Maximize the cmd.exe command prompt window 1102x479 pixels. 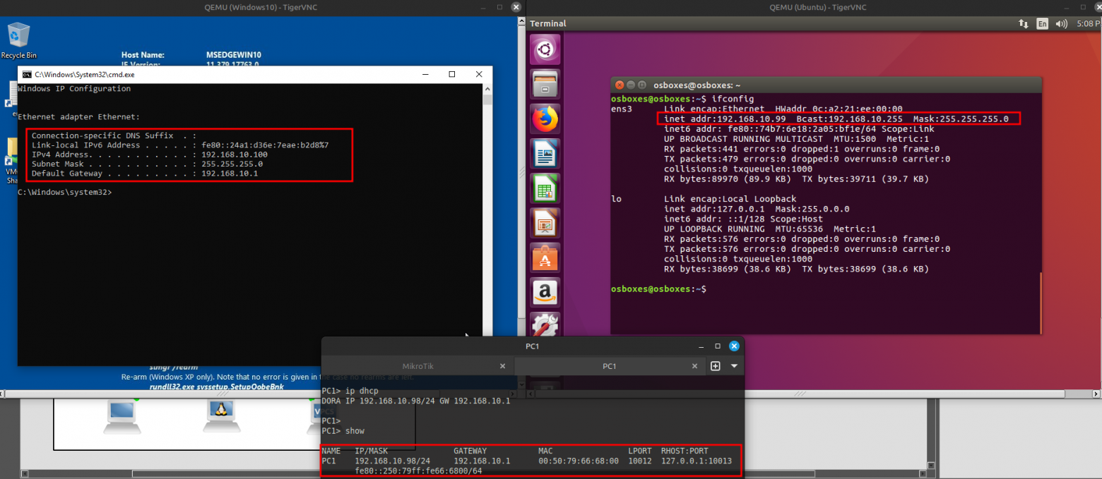(x=452, y=74)
